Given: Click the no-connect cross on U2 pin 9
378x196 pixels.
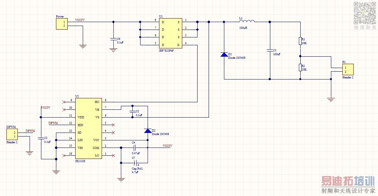Looking at the screenshot, I should pyautogui.click(x=64, y=102).
